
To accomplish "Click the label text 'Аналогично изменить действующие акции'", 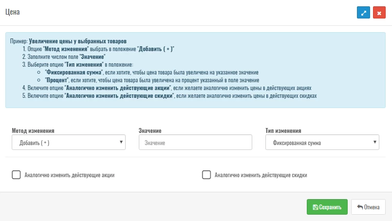I will 70,175.
